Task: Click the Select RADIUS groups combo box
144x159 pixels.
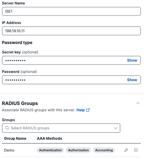Action: coord(61,128)
